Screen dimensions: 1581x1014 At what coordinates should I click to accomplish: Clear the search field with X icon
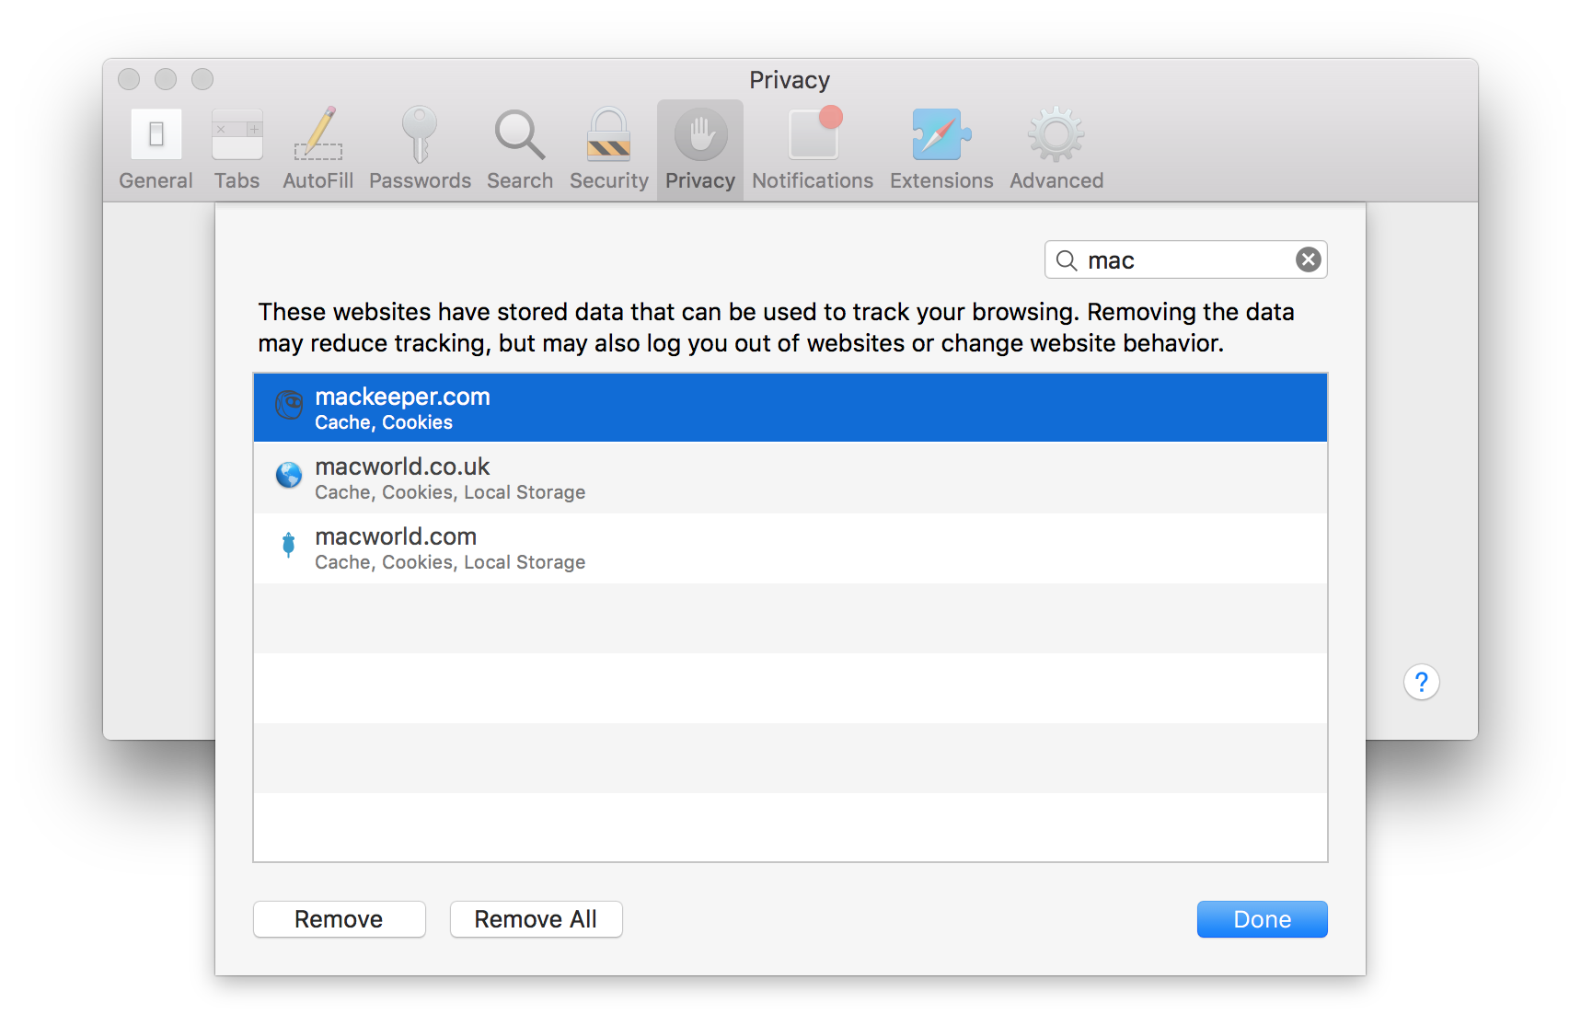pyautogui.click(x=1308, y=260)
